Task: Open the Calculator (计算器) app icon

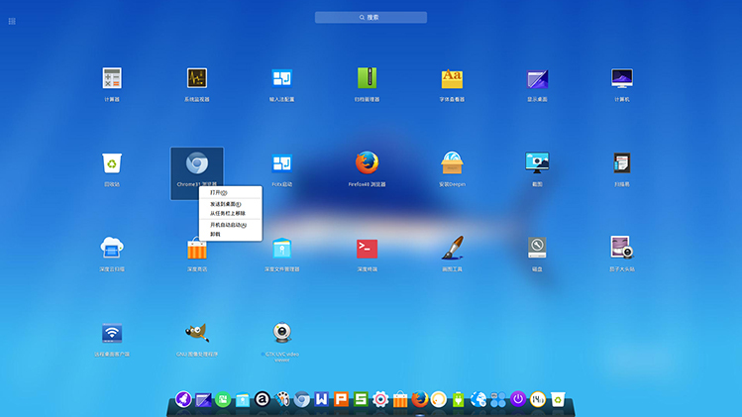Action: tap(111, 78)
